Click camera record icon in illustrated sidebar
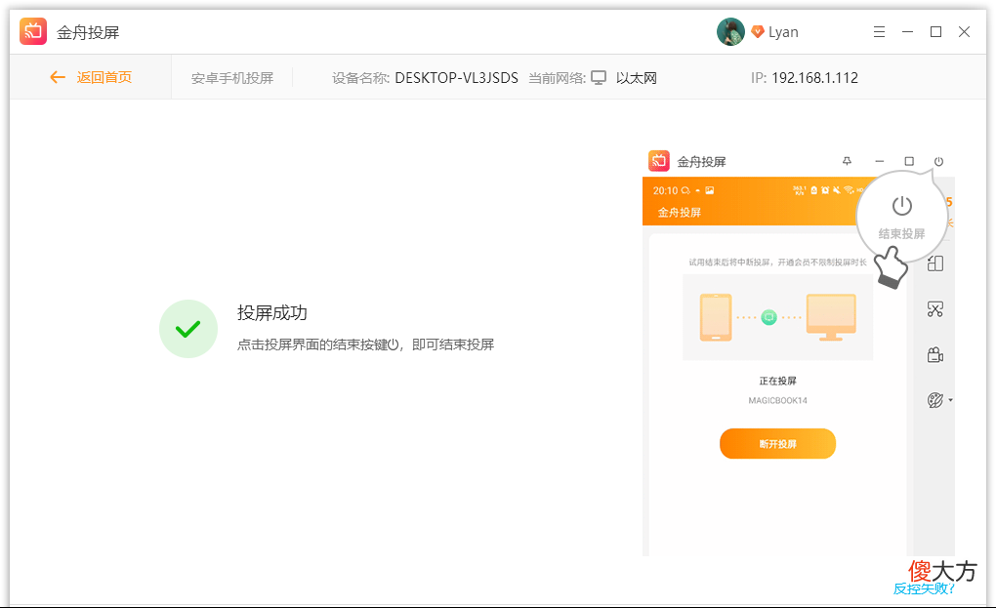Image resolution: width=996 pixels, height=608 pixels. [x=935, y=355]
